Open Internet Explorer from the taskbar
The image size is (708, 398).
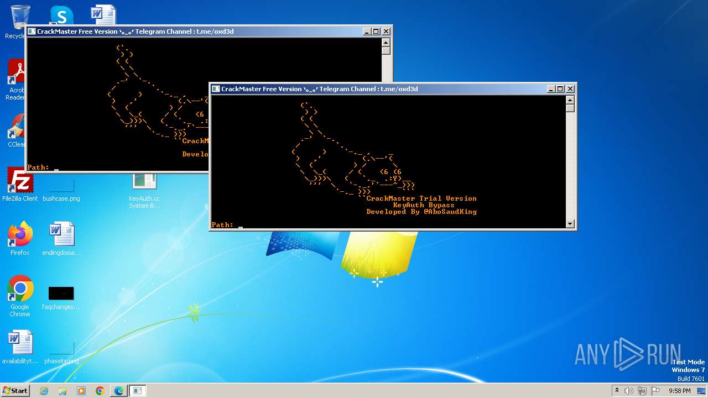pyautogui.click(x=44, y=391)
